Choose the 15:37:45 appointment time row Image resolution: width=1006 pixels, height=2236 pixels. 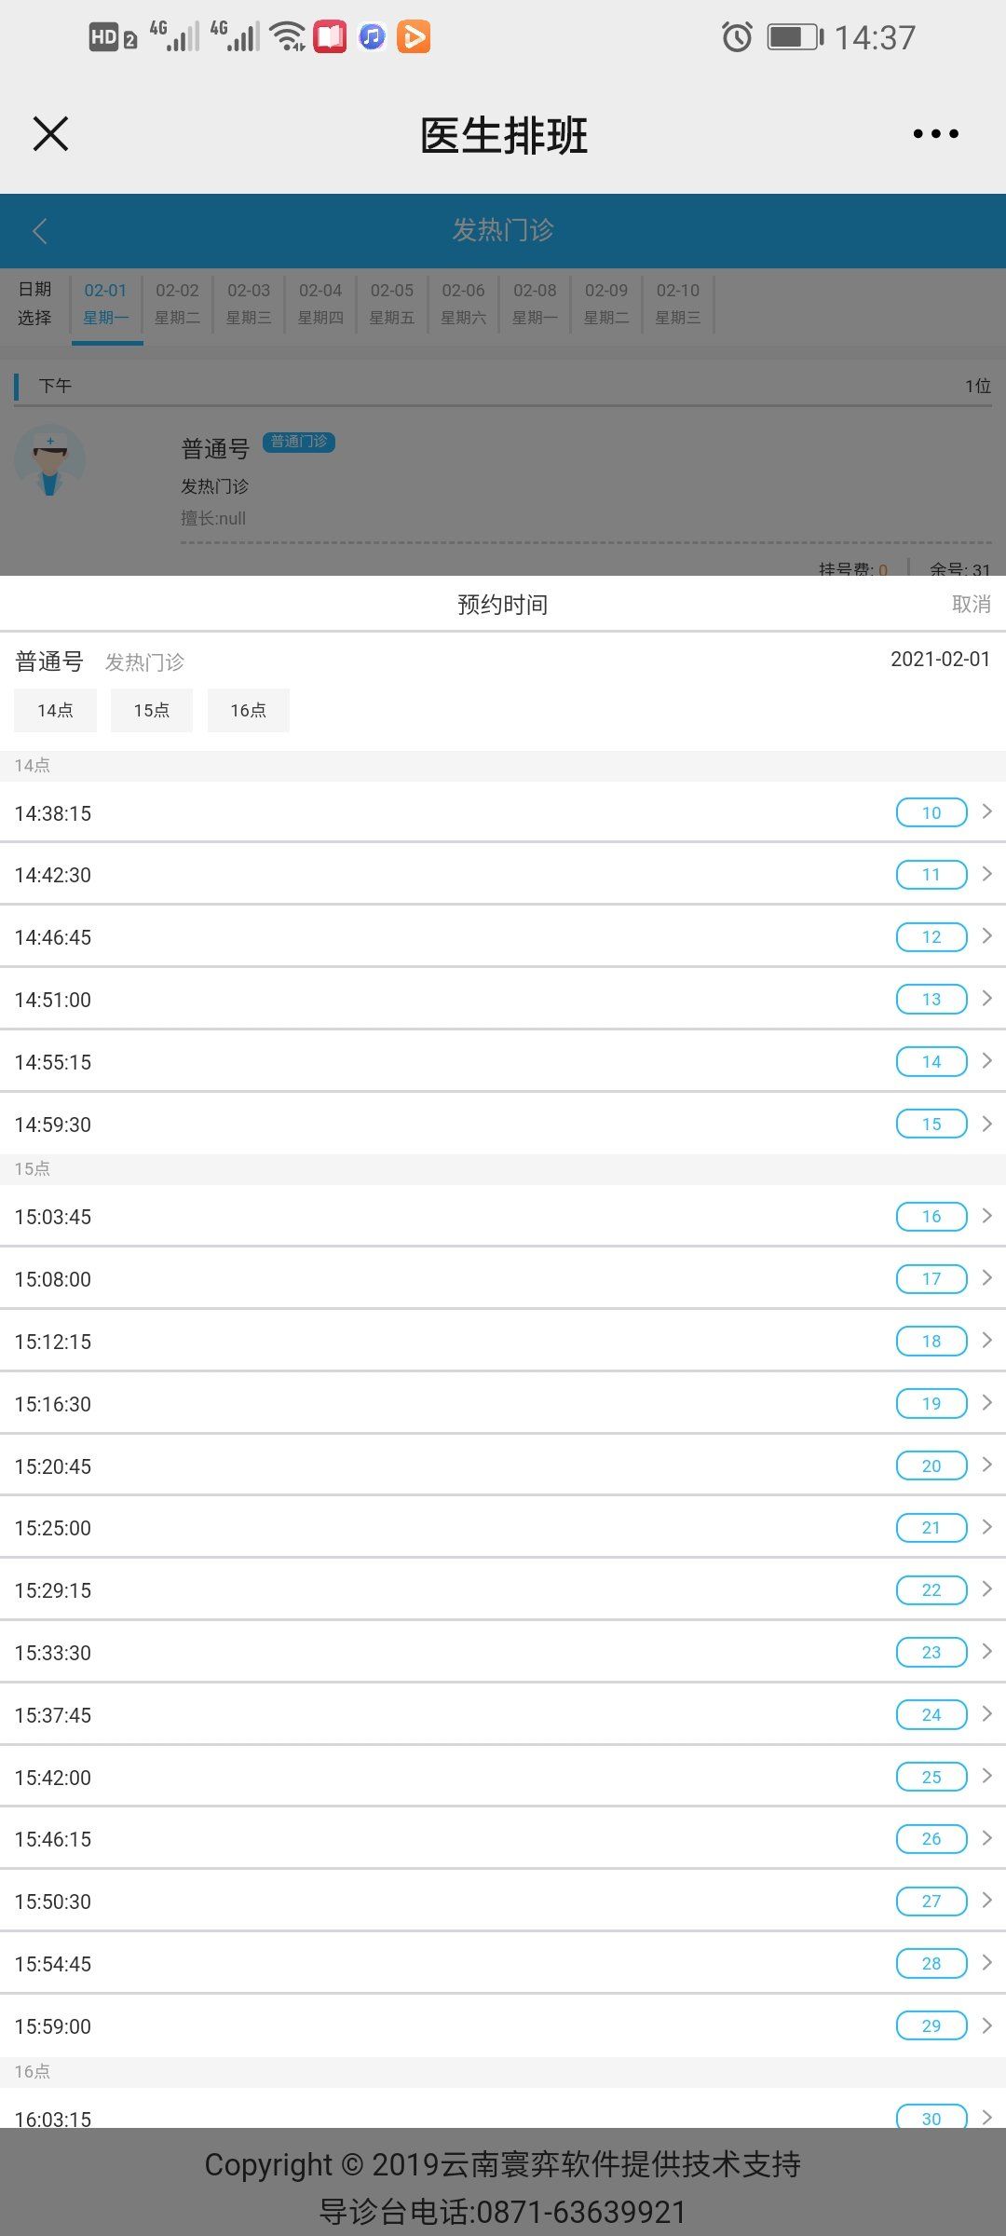tap(503, 1714)
